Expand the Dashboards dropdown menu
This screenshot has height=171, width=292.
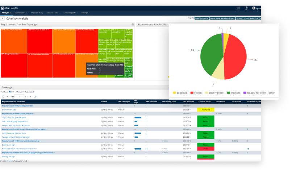(x=21, y=13)
